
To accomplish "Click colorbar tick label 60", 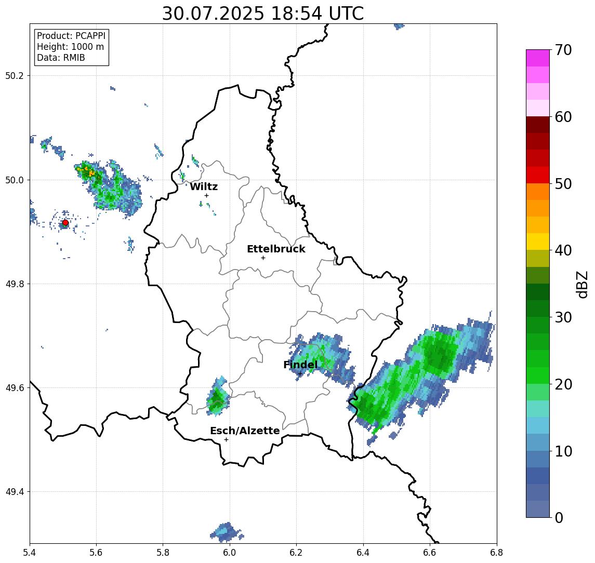I will click(x=563, y=117).
